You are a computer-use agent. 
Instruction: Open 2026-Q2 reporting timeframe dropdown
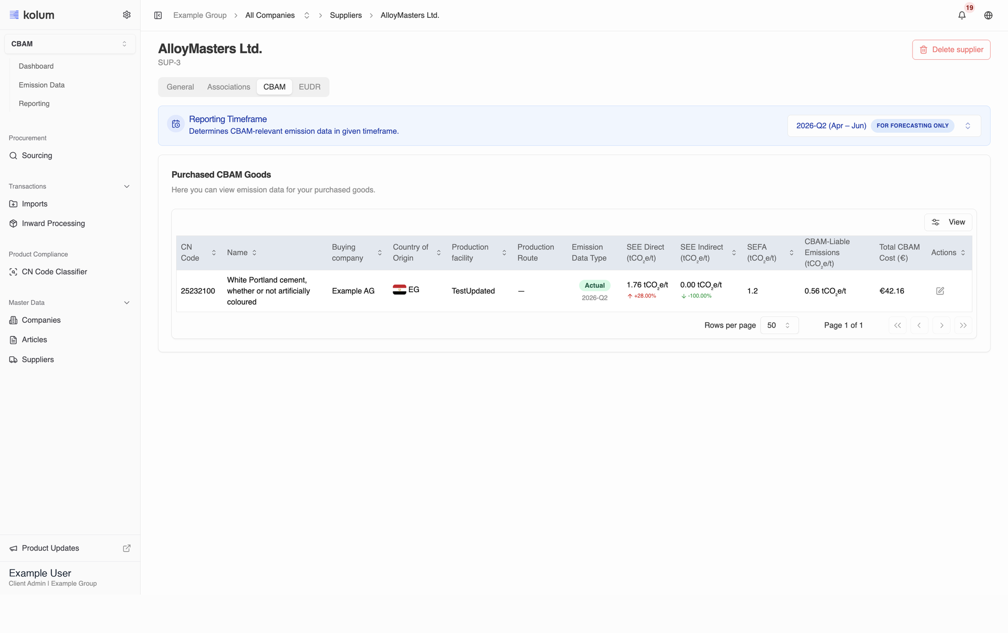(884, 125)
